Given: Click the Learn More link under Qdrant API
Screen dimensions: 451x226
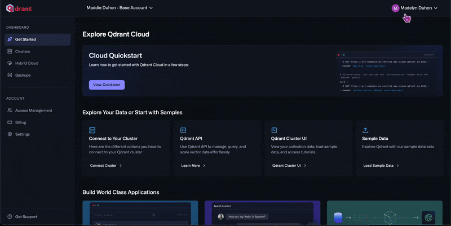Looking at the screenshot, I should 193,166.
